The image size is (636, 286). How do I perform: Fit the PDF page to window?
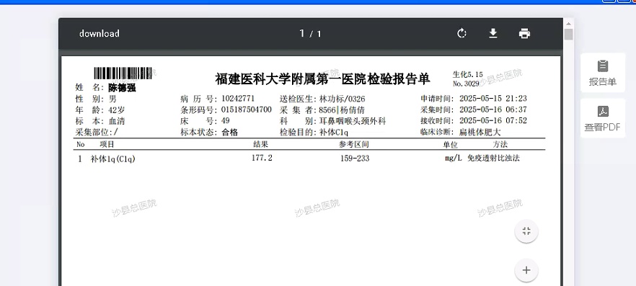click(x=526, y=231)
